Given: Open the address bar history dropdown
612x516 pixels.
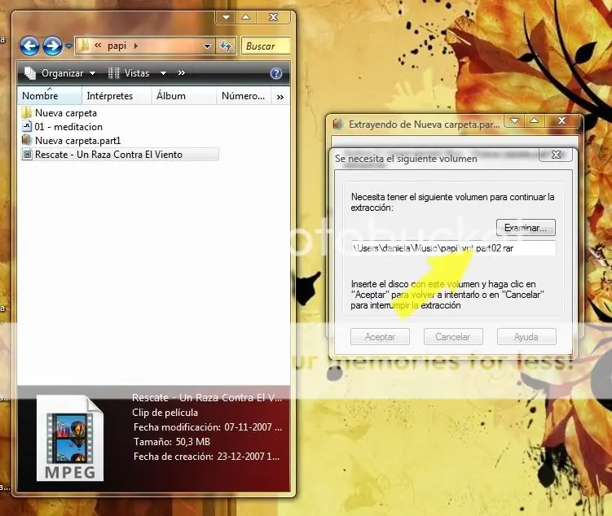Looking at the screenshot, I should click(x=207, y=46).
